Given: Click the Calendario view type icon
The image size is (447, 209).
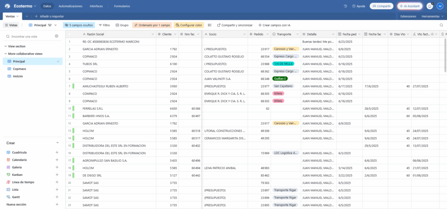Looking at the screenshot, I should 9,160.
